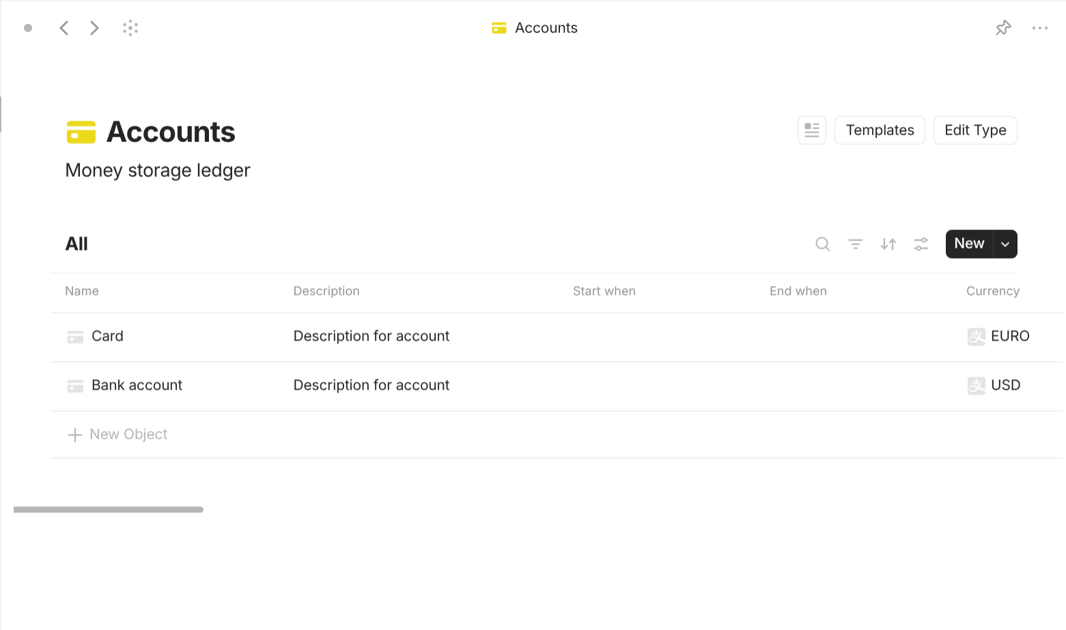
Task: Click New Object to add a row
Action: pos(128,434)
